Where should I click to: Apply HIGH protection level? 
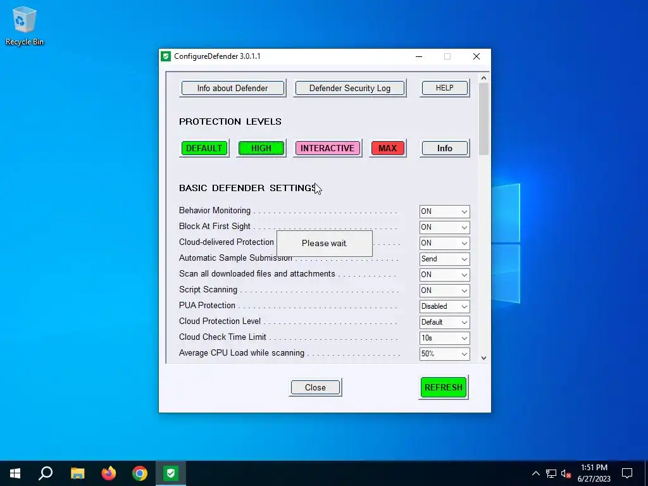(261, 148)
